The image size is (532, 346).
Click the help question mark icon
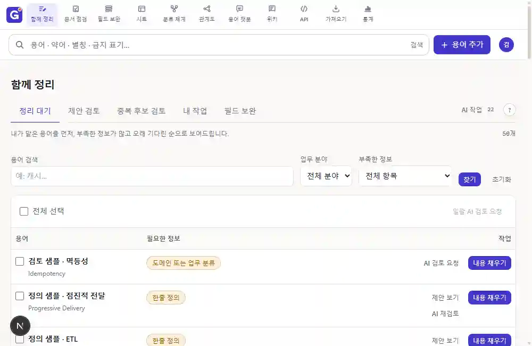click(x=509, y=110)
